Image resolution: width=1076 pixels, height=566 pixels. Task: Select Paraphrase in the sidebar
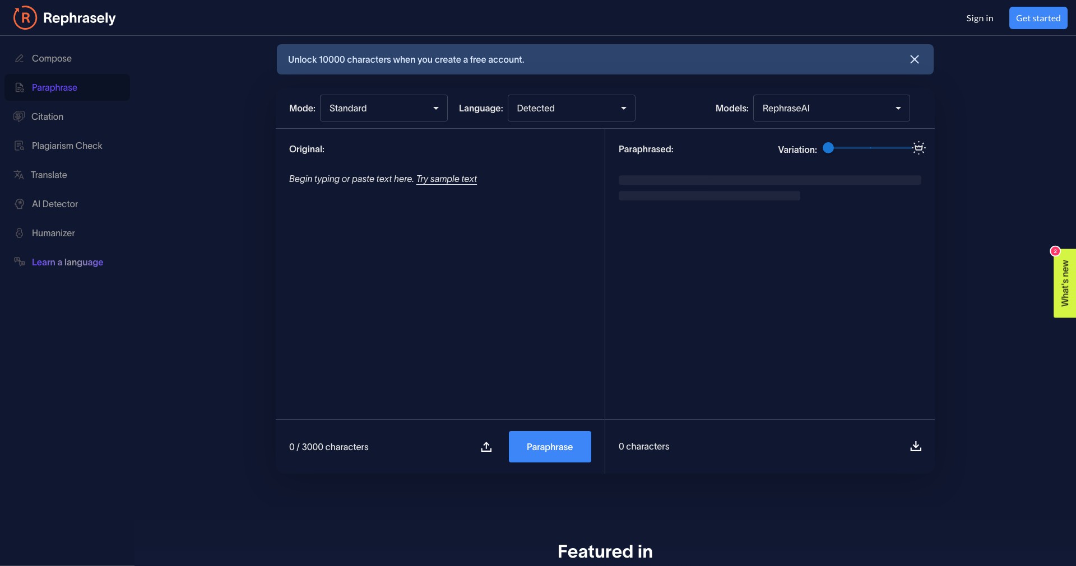[x=67, y=87]
